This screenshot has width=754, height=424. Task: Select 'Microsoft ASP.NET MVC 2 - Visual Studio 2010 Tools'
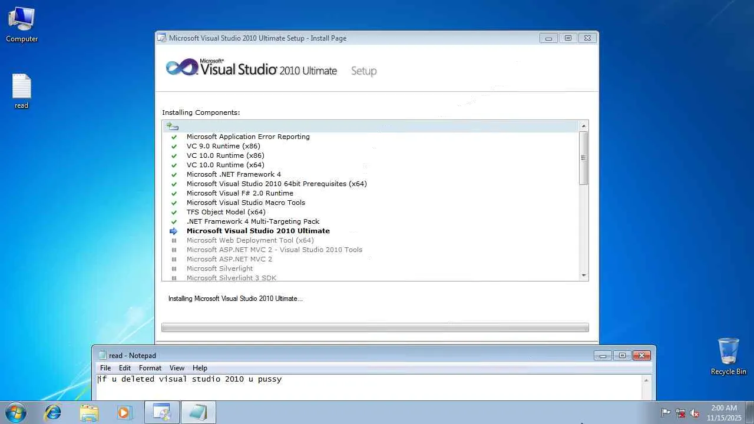point(371,250)
